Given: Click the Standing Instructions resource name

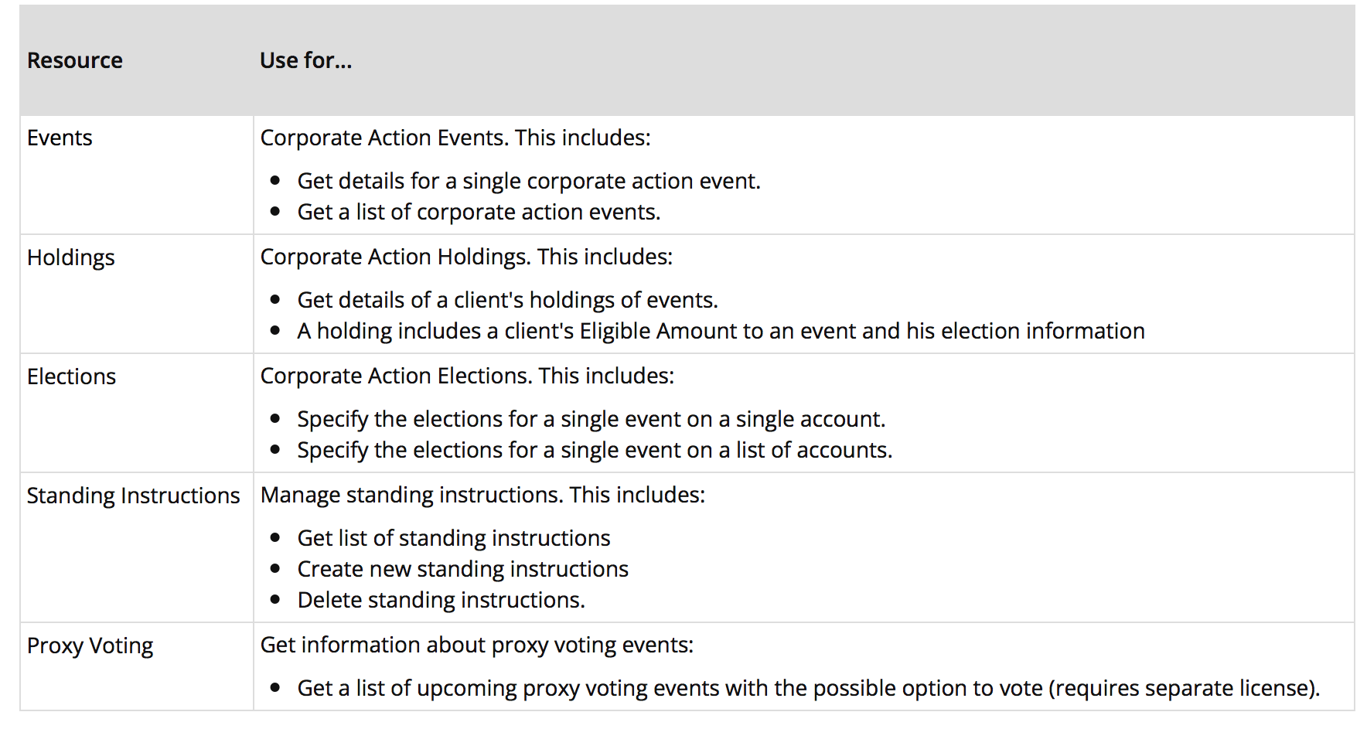Looking at the screenshot, I should (x=133, y=496).
